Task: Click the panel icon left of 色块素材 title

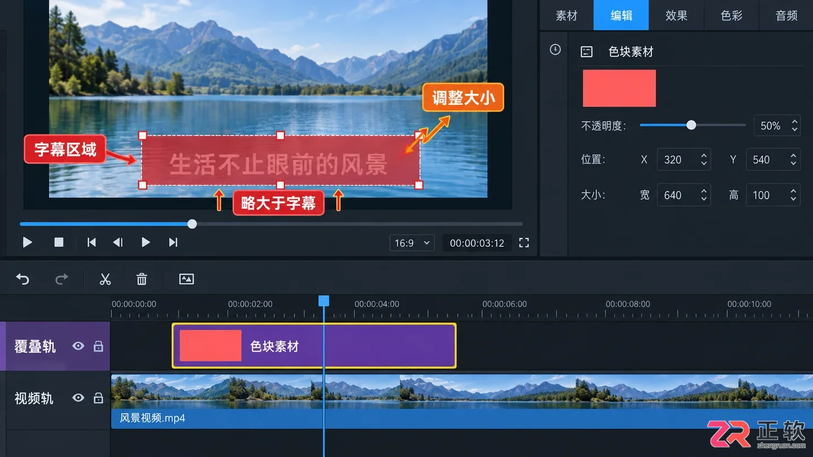Action: (x=587, y=52)
